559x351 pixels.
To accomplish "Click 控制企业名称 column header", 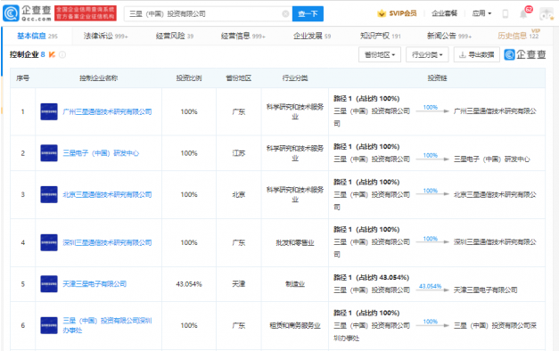I will tap(98, 78).
